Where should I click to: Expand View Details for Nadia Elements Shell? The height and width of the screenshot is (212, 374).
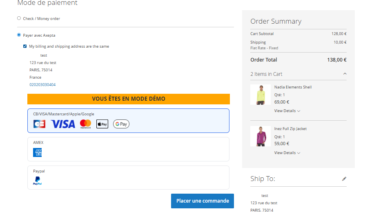[x=287, y=111]
